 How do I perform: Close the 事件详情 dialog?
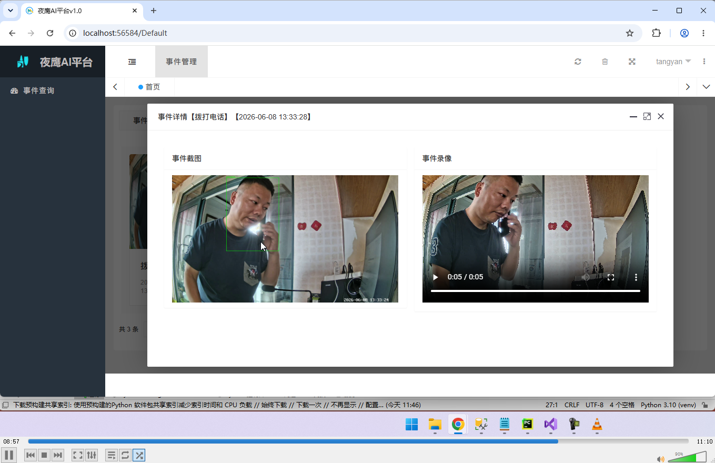coord(661,116)
